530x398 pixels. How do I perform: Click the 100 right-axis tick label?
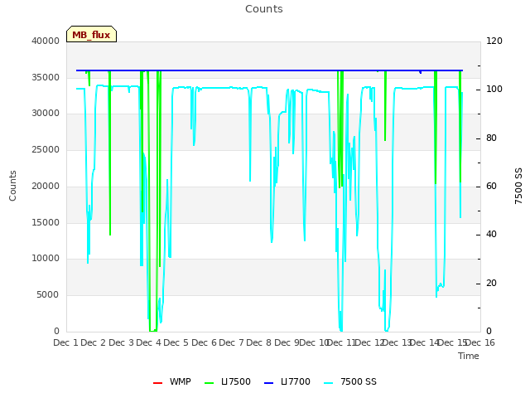494,90
